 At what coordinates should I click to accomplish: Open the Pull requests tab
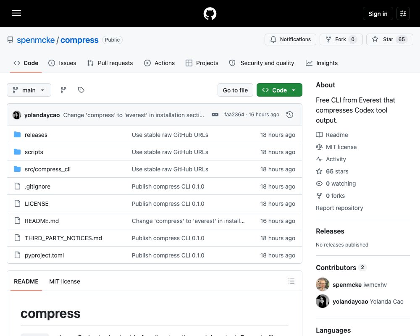(110, 63)
